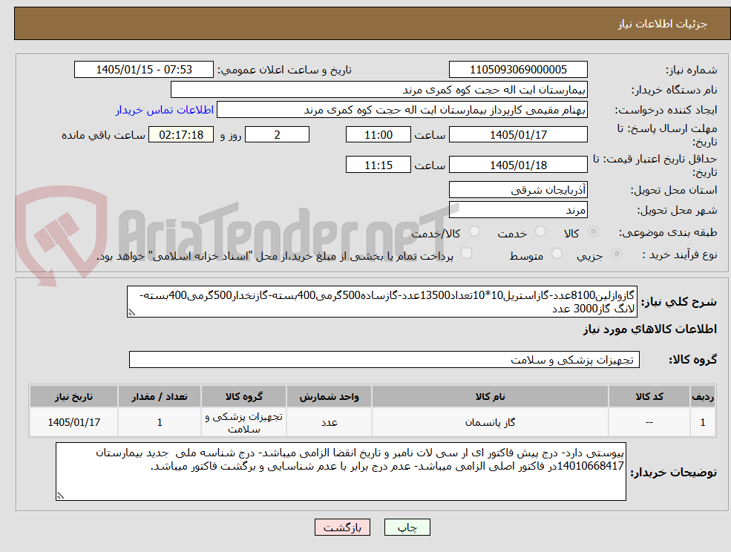This screenshot has height=552, width=731.
Task: Click the گاز پانسمان item name cell
Action: (x=490, y=422)
